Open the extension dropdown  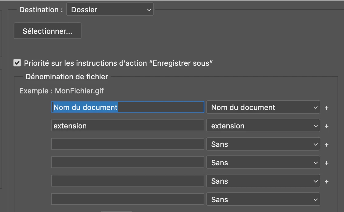coord(263,126)
